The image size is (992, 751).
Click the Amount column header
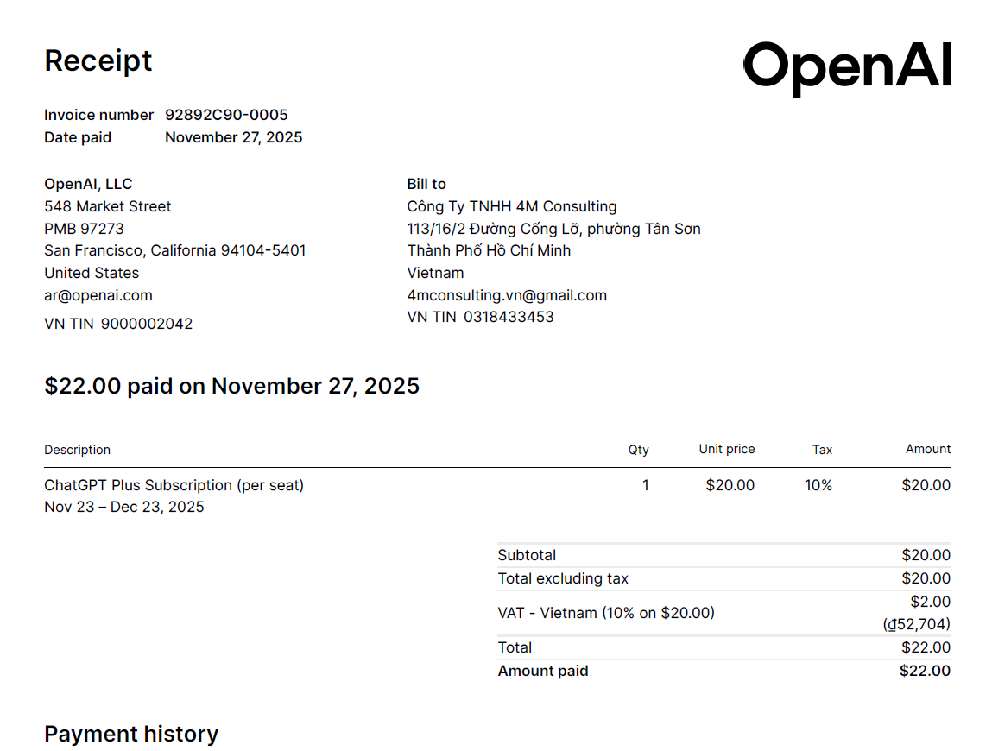tap(927, 449)
